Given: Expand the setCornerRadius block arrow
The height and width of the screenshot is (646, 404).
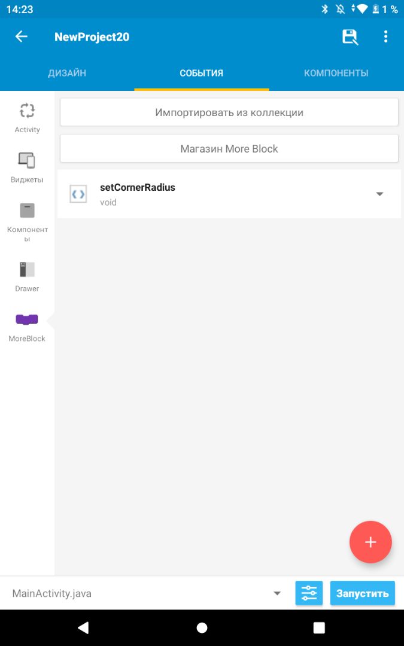Looking at the screenshot, I should [379, 194].
